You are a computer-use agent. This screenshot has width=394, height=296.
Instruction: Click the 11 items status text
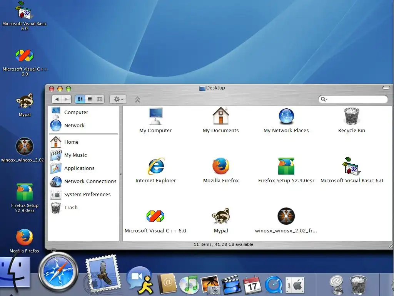(x=224, y=244)
